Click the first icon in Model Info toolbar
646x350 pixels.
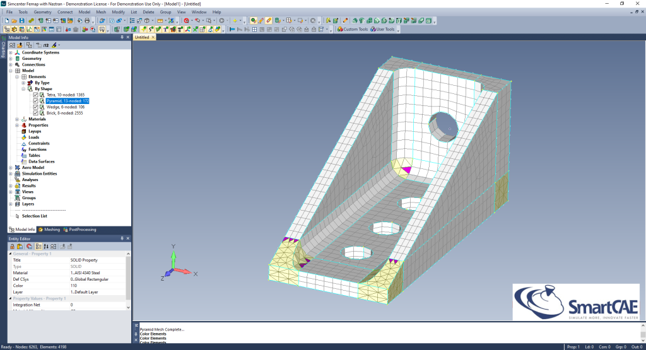coord(13,45)
